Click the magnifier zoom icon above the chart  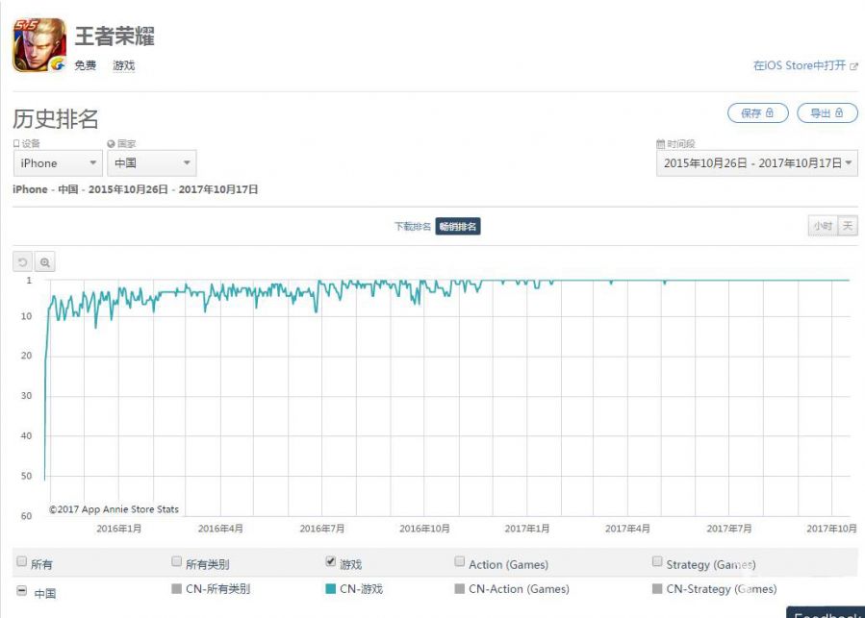tap(44, 261)
